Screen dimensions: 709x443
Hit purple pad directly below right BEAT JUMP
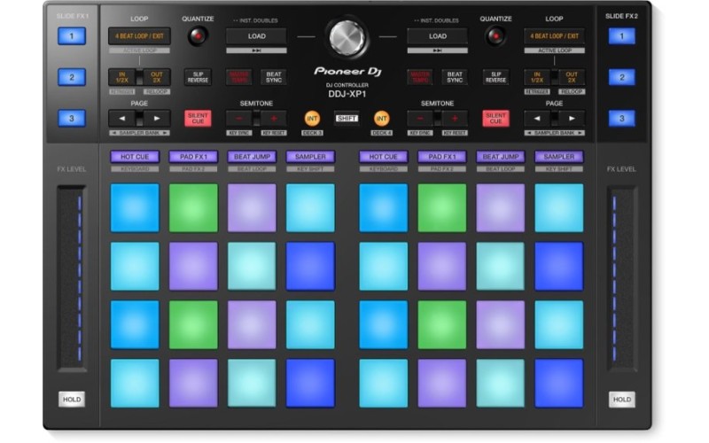[501, 208]
